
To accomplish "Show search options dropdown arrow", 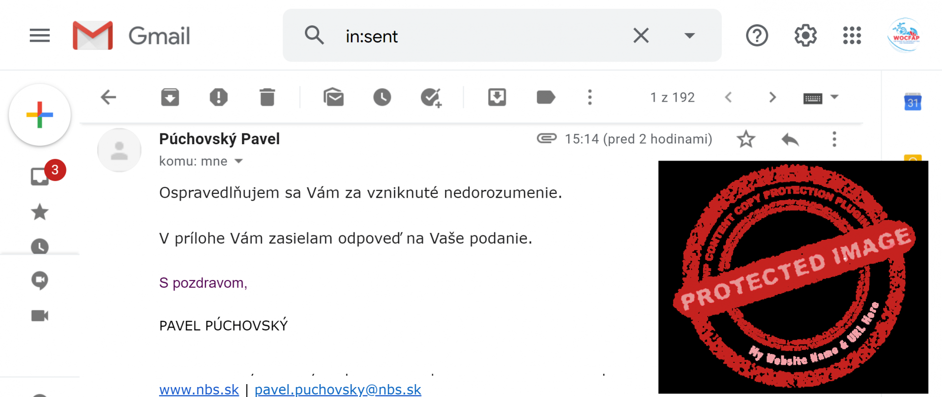I will click(689, 36).
